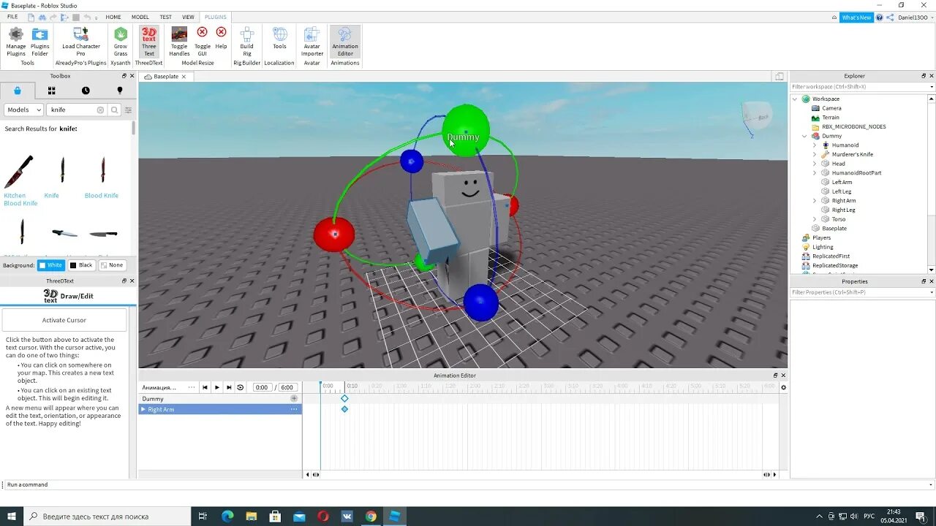Select the PLUGINS ribbon tab
Viewport: 936px width, 526px height.
tap(216, 17)
